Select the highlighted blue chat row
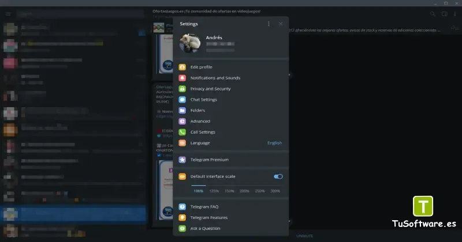The width and height of the screenshot is (462, 242). click(x=73, y=214)
